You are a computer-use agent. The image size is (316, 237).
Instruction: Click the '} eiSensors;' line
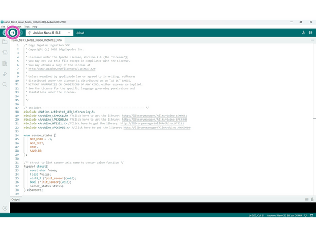coord(33,190)
